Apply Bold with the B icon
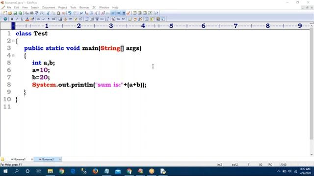The width and height of the screenshot is (314, 176). pyautogui.click(x=12, y=19)
